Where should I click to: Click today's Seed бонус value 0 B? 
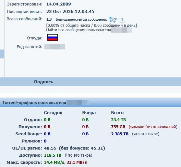pyautogui.click(x=47, y=134)
